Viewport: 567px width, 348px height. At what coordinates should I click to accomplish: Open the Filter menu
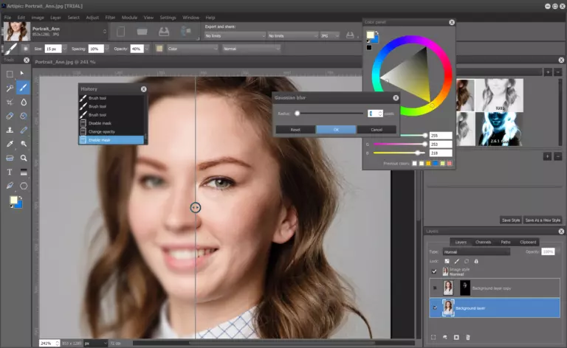[110, 17]
